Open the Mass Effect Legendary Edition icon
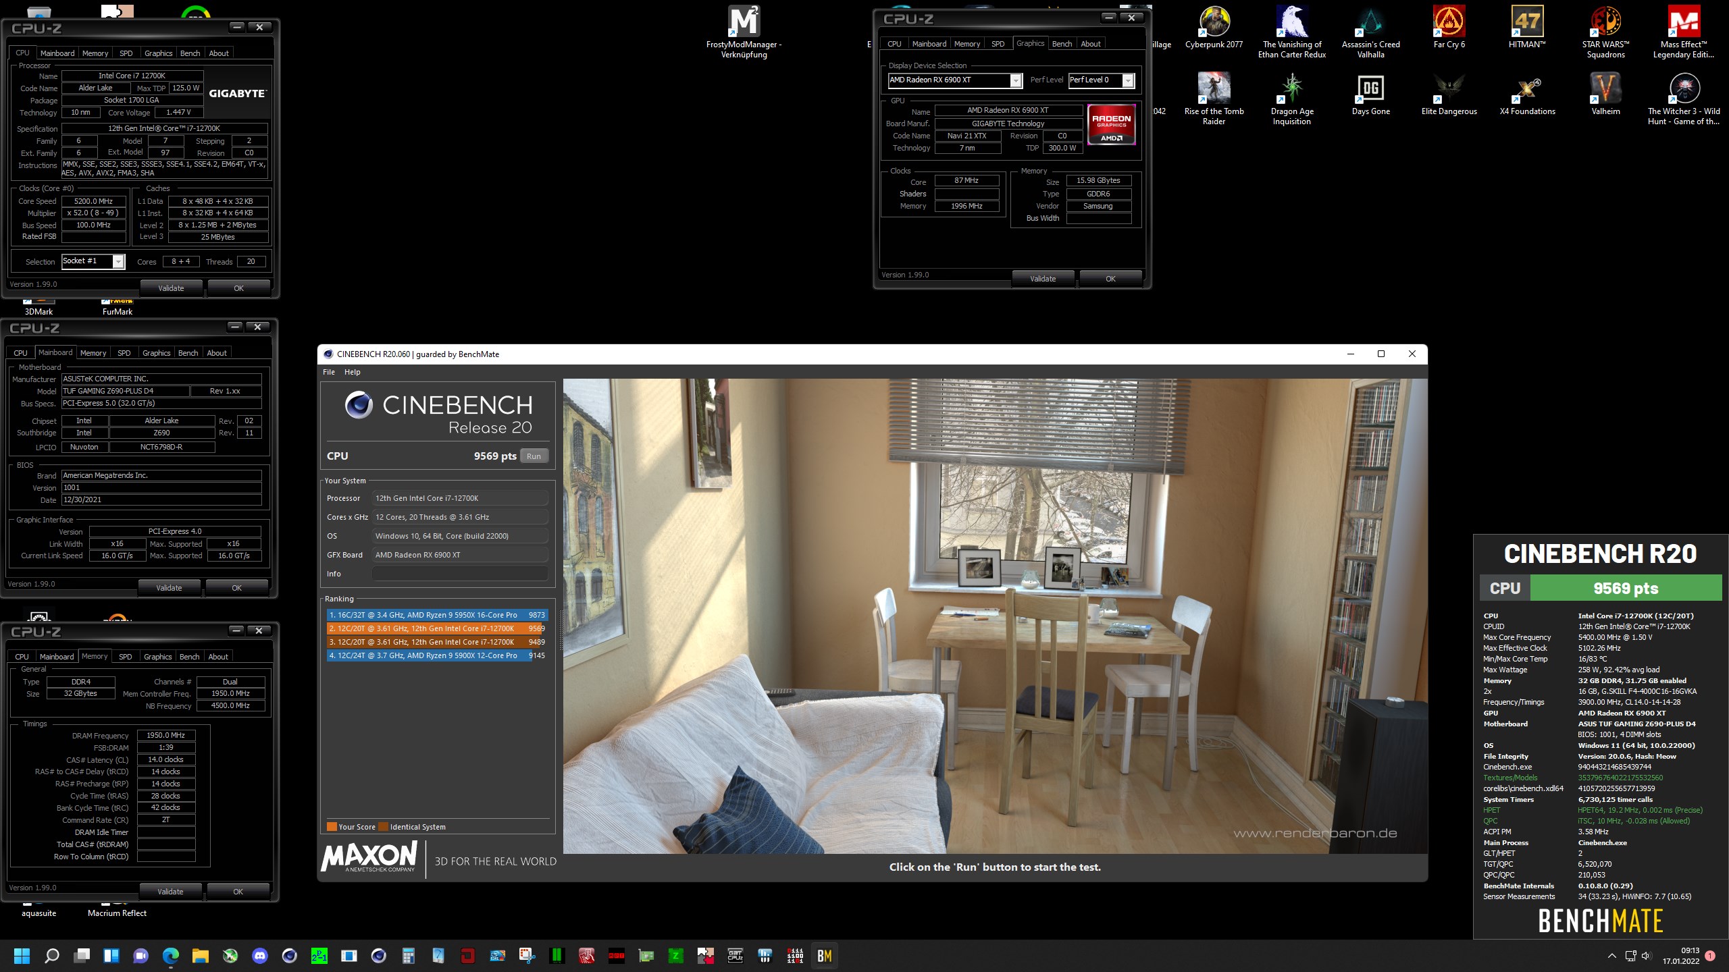This screenshot has width=1729, height=972. pyautogui.click(x=1684, y=32)
